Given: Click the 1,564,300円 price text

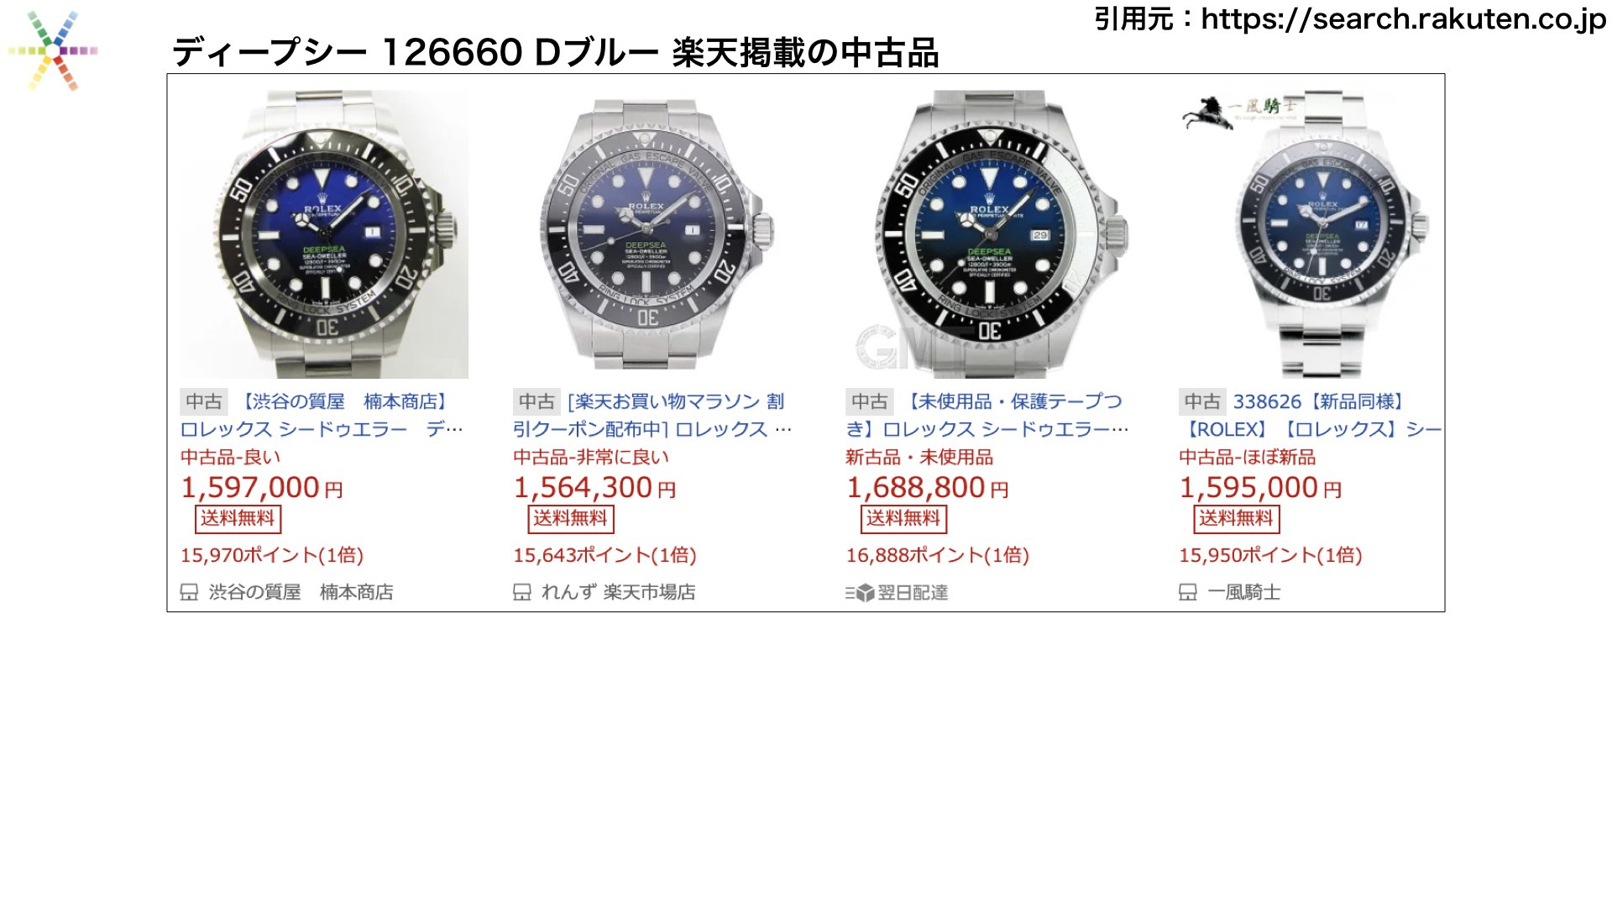Looking at the screenshot, I should [594, 488].
